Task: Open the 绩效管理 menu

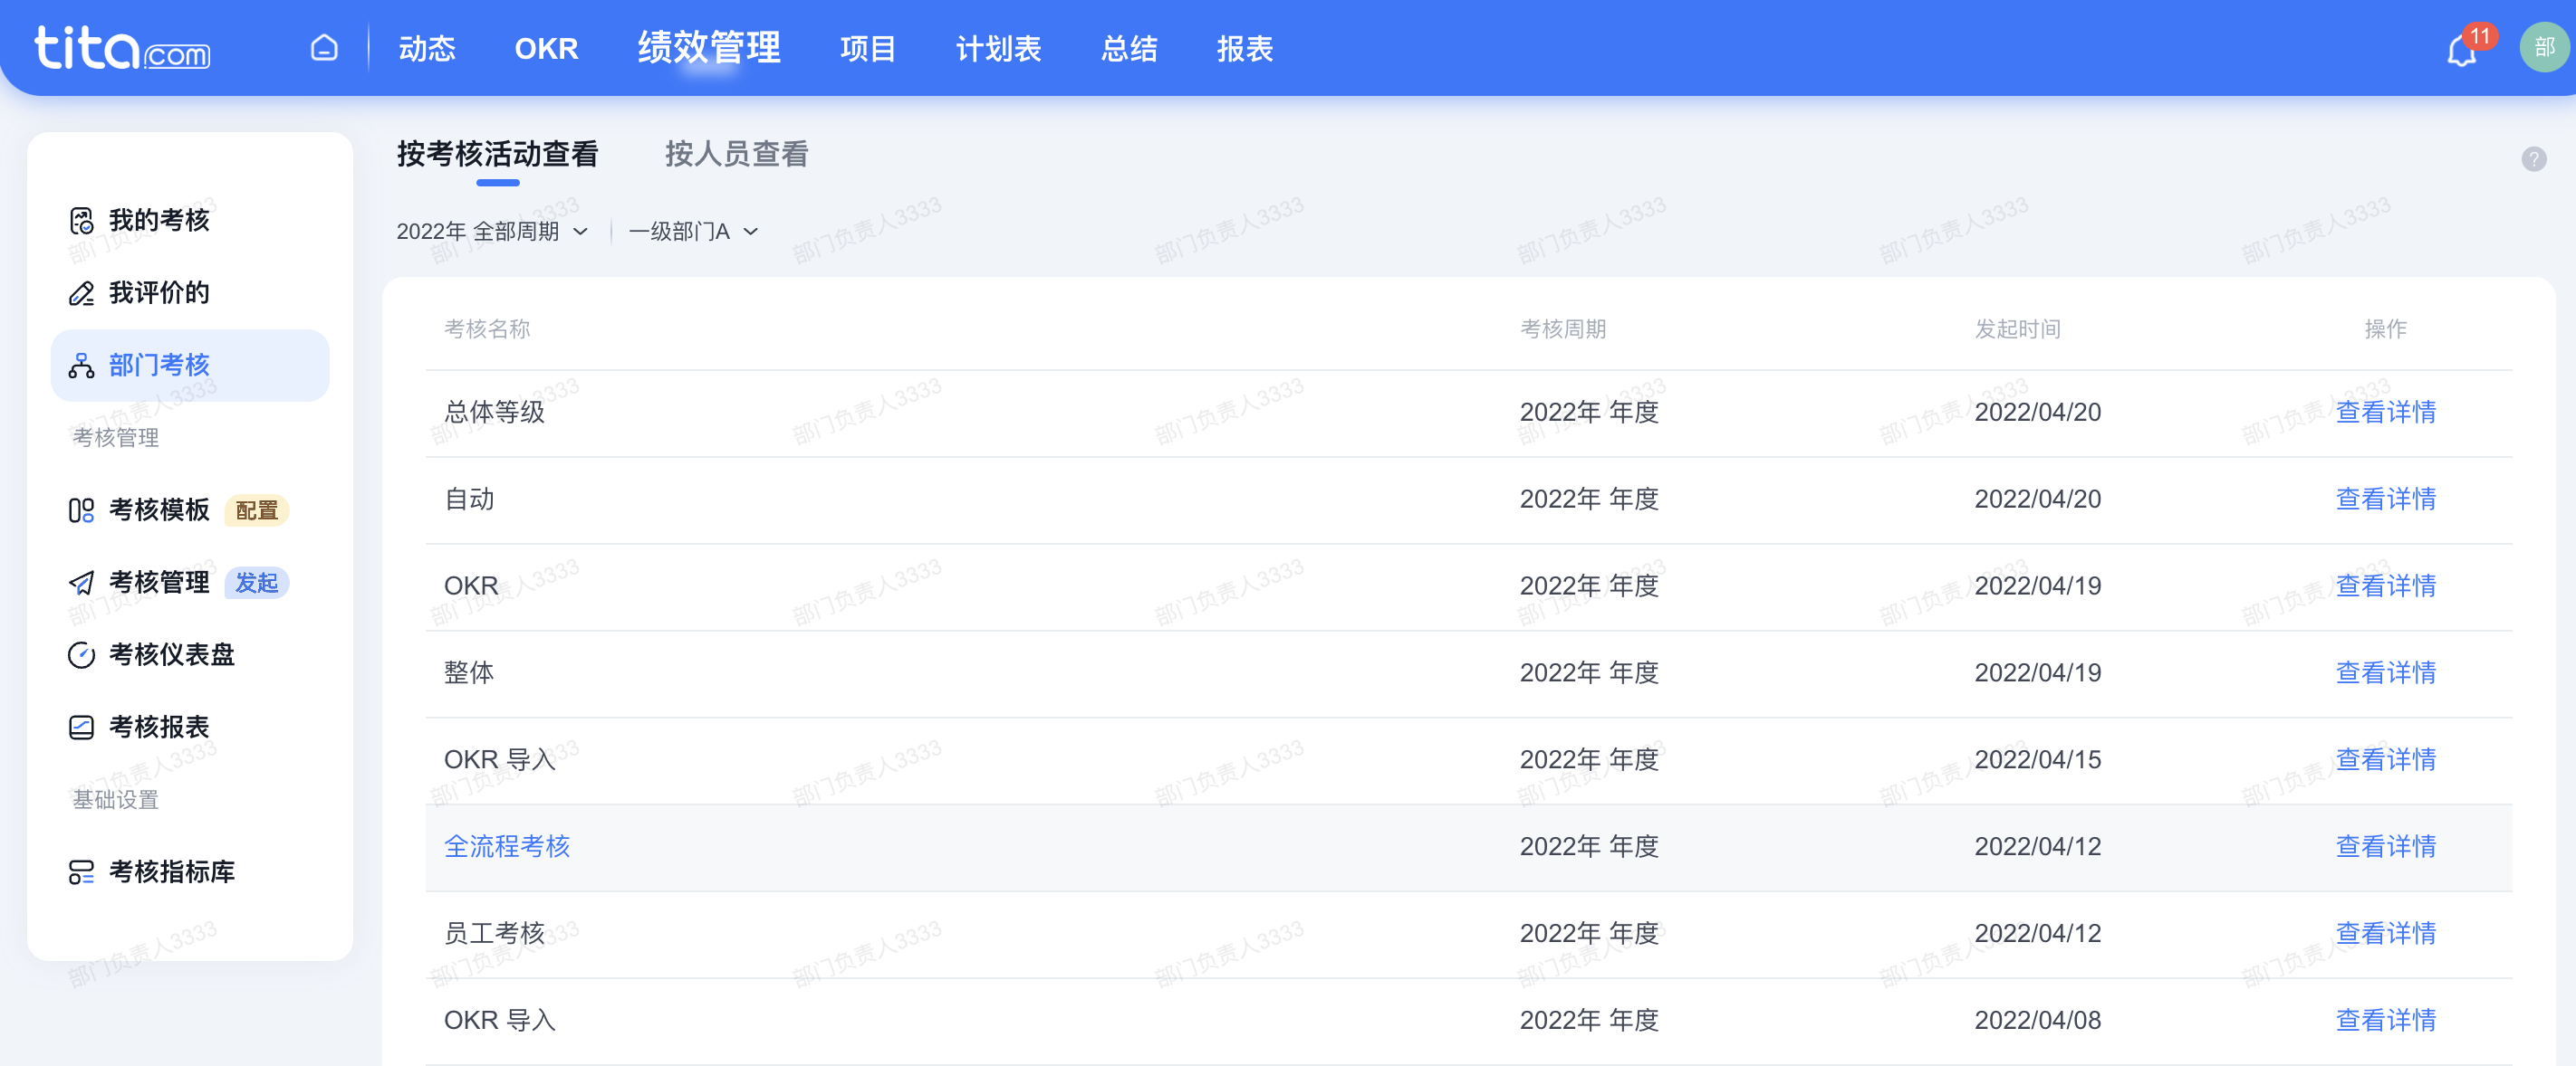Action: 709,47
